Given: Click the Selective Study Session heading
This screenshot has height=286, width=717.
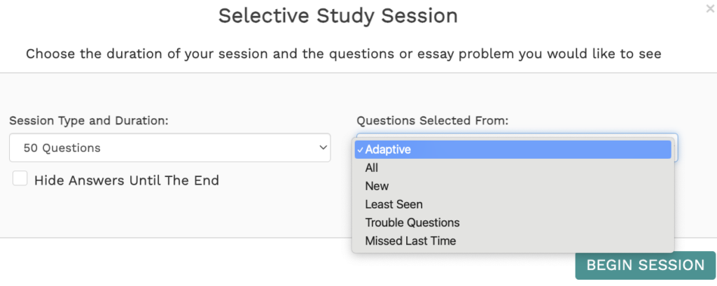Looking at the screenshot, I should [x=337, y=15].
